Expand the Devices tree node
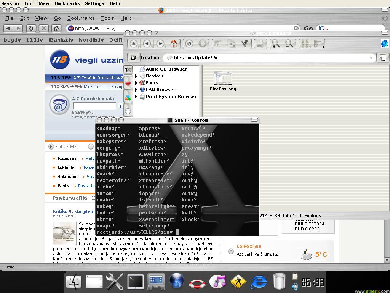390x293 pixels. (x=136, y=76)
